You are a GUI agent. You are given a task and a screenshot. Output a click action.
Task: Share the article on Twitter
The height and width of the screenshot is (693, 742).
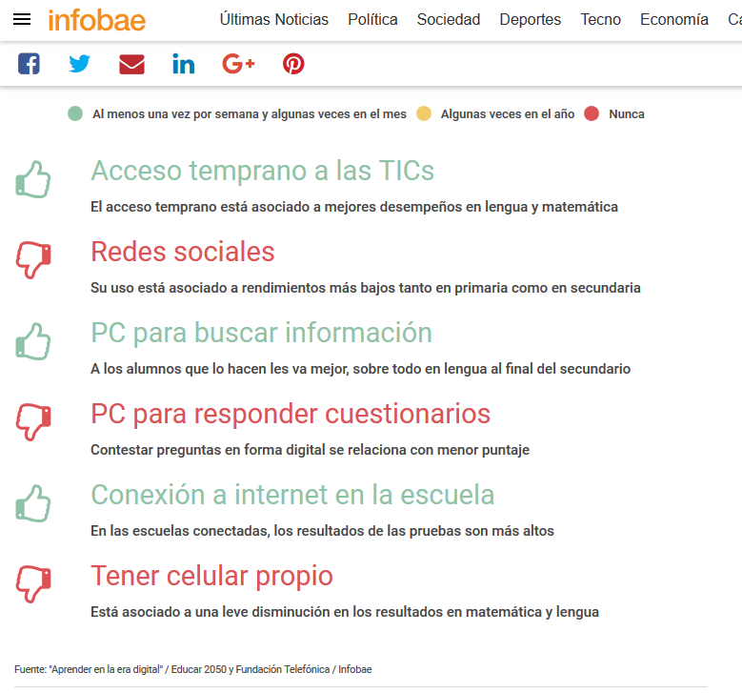tap(79, 64)
